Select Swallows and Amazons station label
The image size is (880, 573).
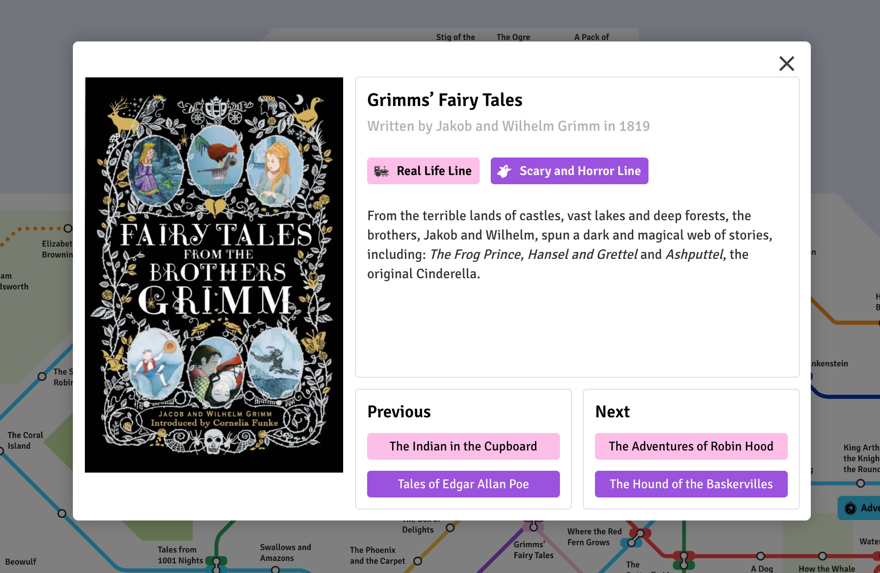(x=285, y=553)
